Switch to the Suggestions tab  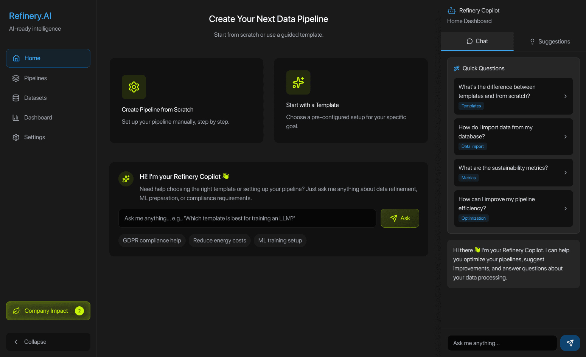pos(550,42)
